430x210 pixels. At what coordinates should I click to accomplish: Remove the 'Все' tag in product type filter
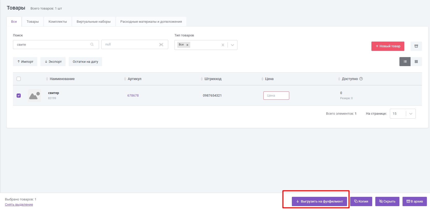(187, 45)
